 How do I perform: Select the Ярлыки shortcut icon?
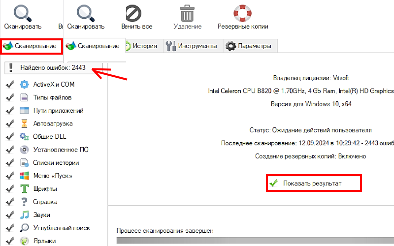[x=24, y=241]
